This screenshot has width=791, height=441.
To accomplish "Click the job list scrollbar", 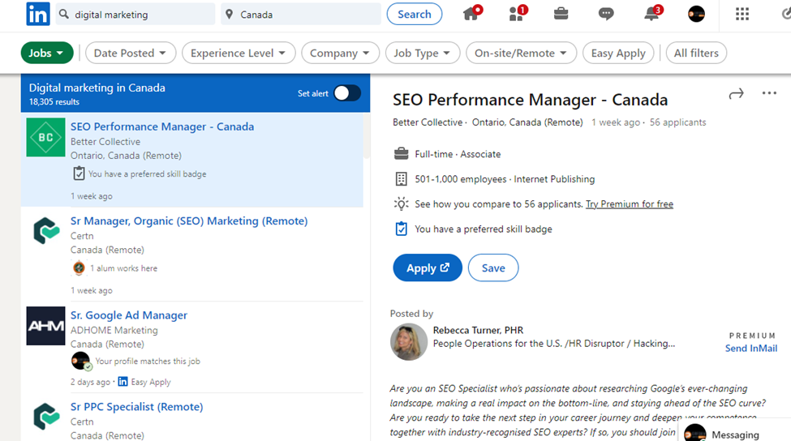I will pyautogui.click(x=367, y=136).
